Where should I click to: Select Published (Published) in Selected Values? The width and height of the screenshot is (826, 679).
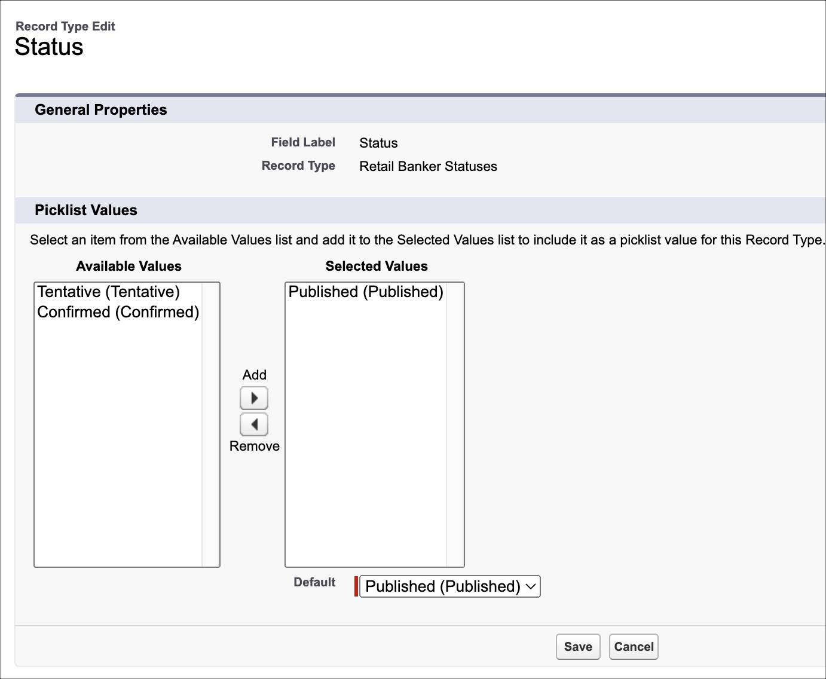[366, 292]
